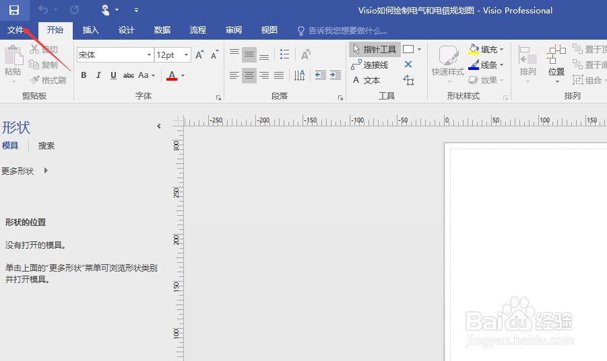The height and width of the screenshot is (361, 607).
Task: Select the rectangle shape tool
Action: pyautogui.click(x=408, y=50)
